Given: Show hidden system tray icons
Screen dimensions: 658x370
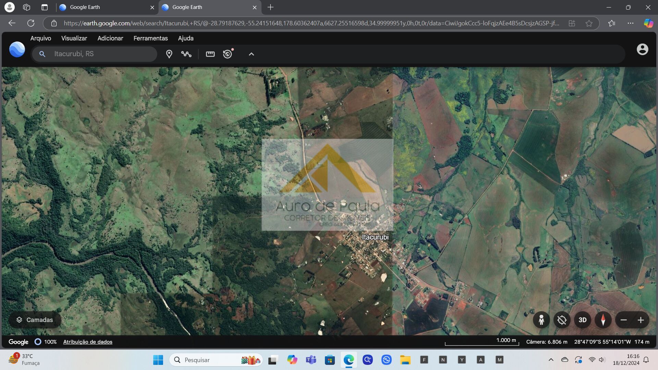Looking at the screenshot, I should coord(551,360).
